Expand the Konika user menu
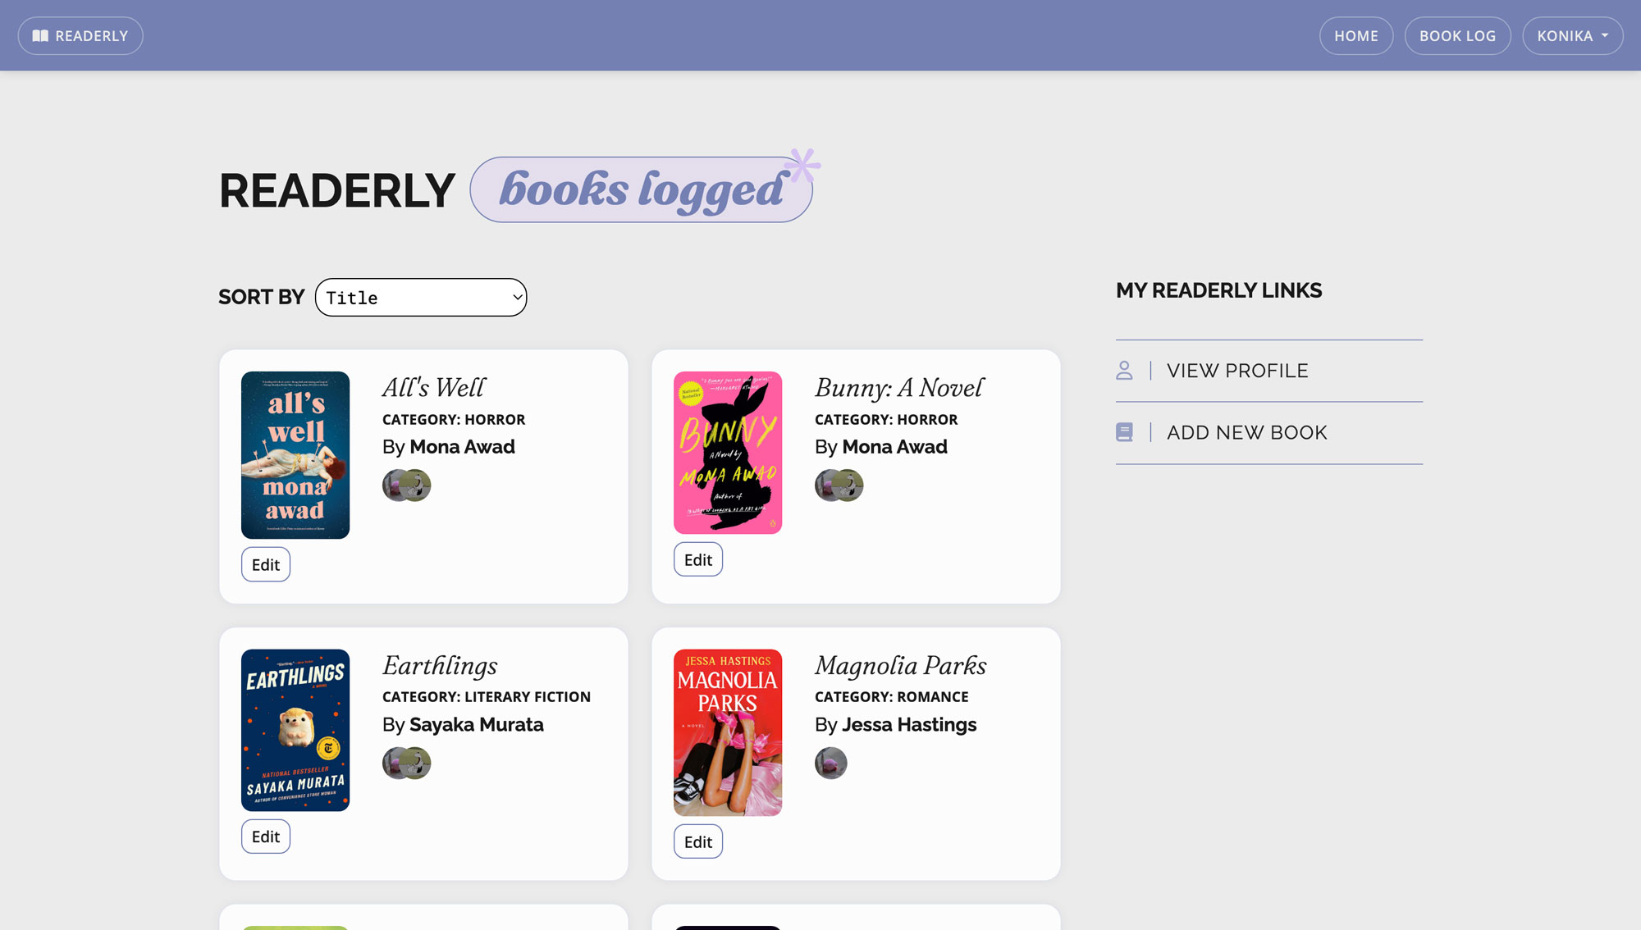This screenshot has width=1641, height=930. tap(1572, 36)
